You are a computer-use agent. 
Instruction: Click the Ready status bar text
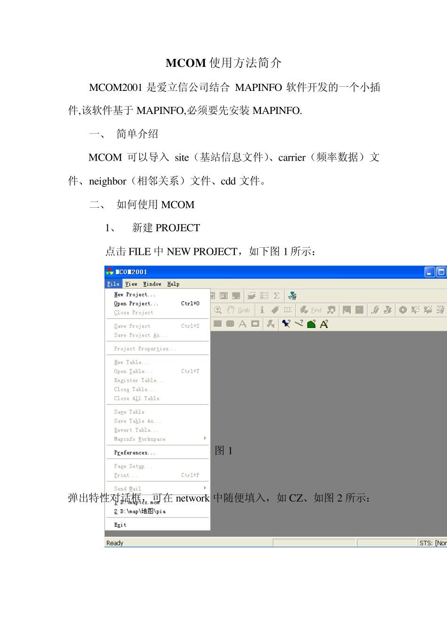coord(115,543)
